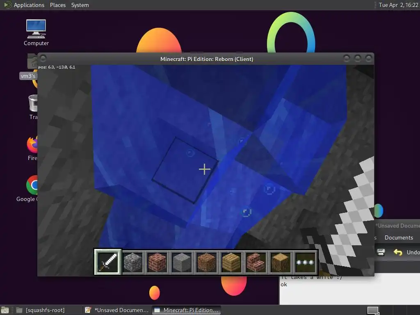420x315 pixels.
Task: Open inventory via three dots hotbar slot
Action: [305, 262]
